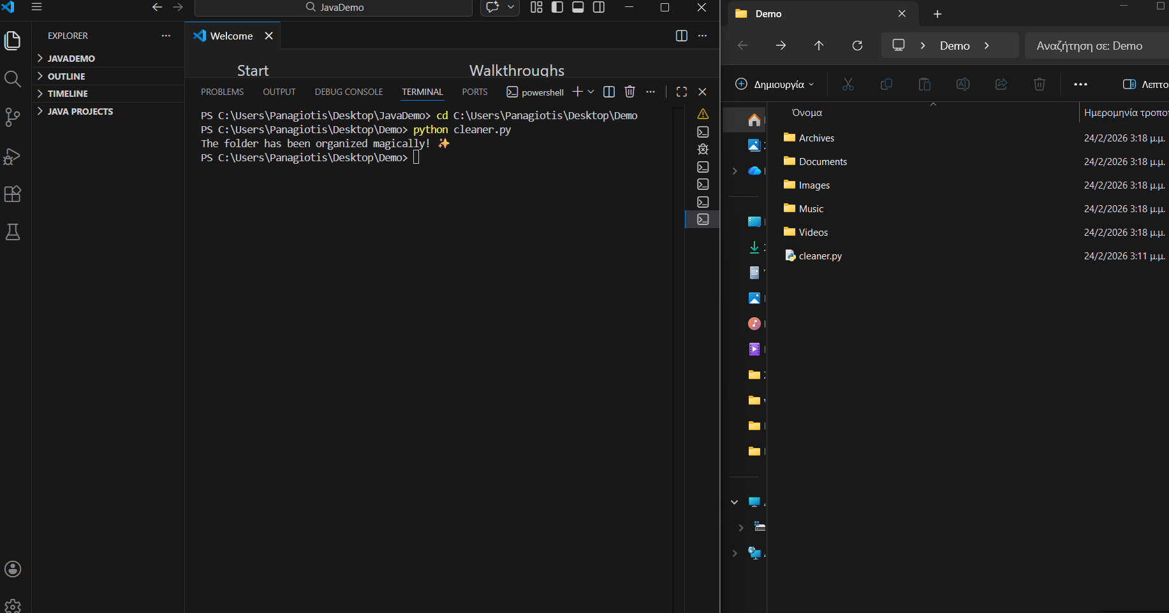Open the Δημιουργία dropdown in File Explorer
The image size is (1169, 613).
coord(775,84)
